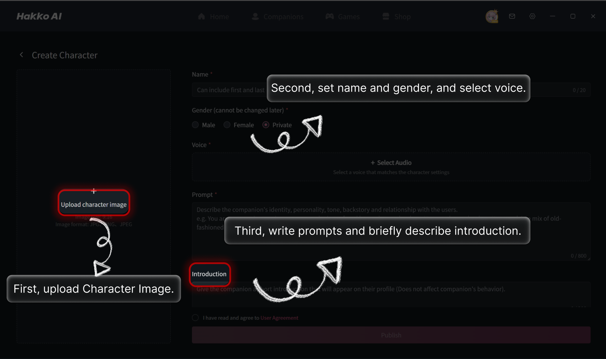Click the Upload character image button
This screenshot has height=359, width=606.
tap(94, 204)
